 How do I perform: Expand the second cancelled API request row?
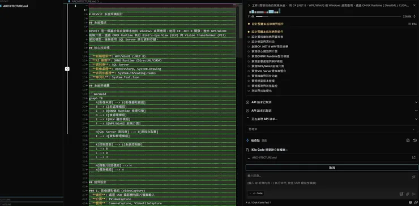click(x=416, y=111)
